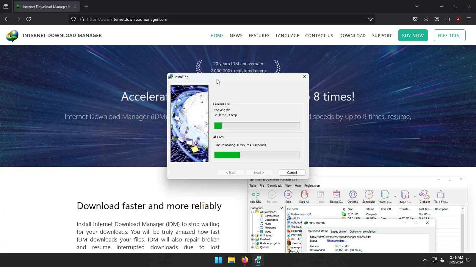Open the Firefox account menu
Image resolution: width=476 pixels, height=267 pixels.
(437, 19)
